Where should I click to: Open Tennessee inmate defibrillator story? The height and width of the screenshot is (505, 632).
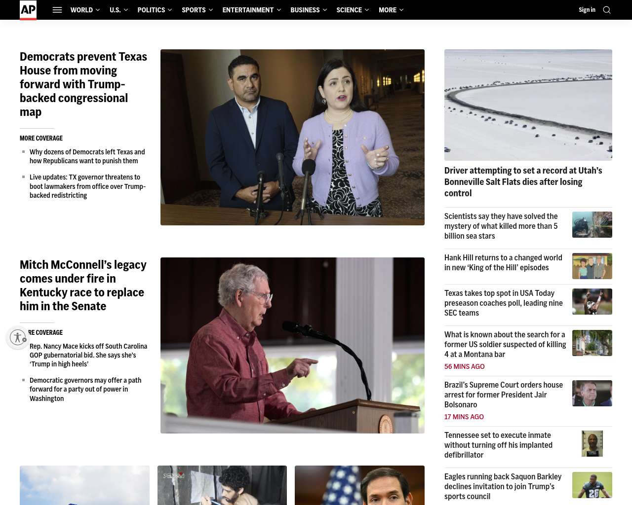498,445
